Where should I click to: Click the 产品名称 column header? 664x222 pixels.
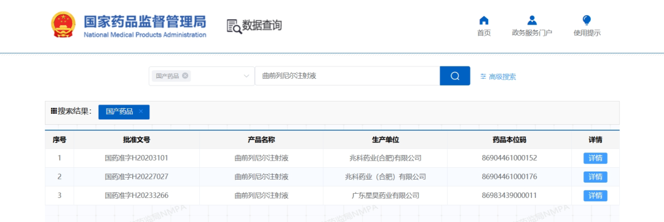(x=261, y=140)
